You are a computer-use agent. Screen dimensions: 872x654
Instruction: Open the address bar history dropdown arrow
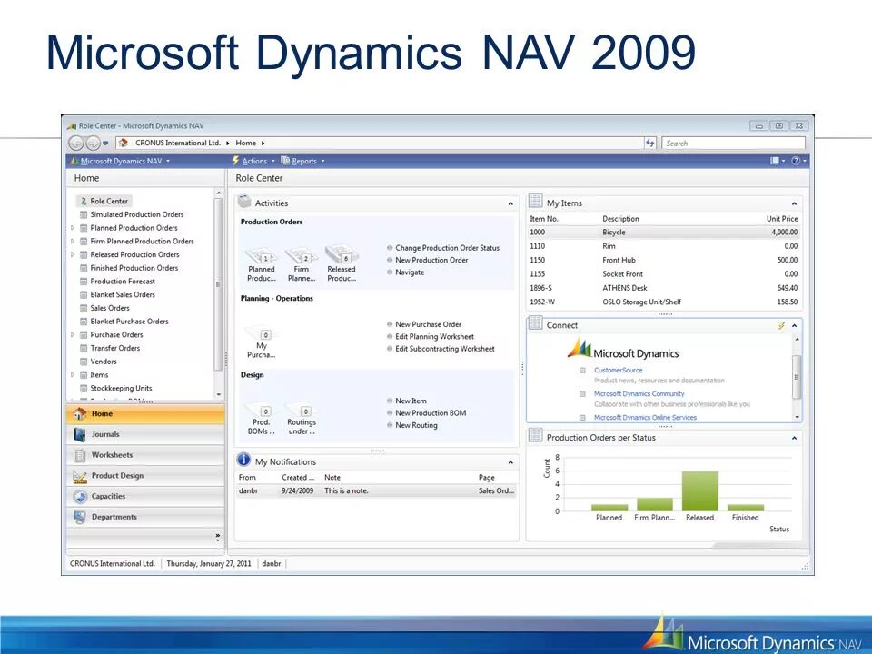(105, 143)
